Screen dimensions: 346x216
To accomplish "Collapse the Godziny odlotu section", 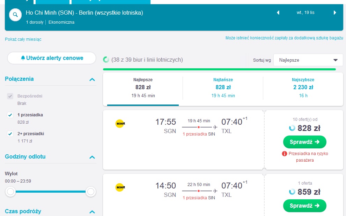I will coord(92,157).
